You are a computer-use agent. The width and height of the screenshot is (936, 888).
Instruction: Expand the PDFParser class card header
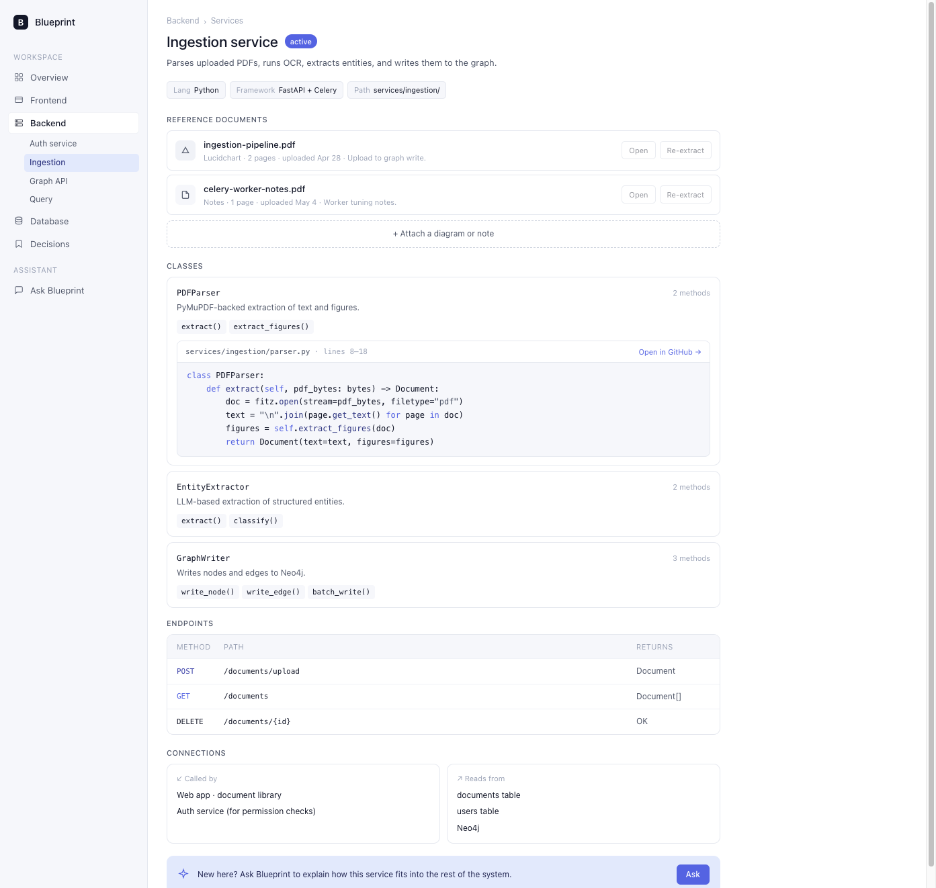pyautogui.click(x=443, y=293)
